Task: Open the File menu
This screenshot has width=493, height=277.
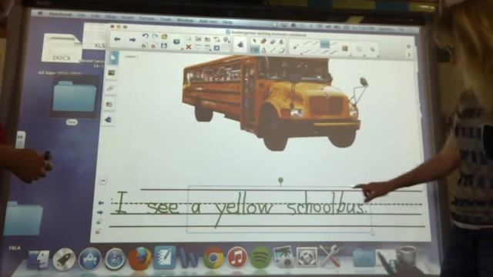Action: [x=82, y=15]
